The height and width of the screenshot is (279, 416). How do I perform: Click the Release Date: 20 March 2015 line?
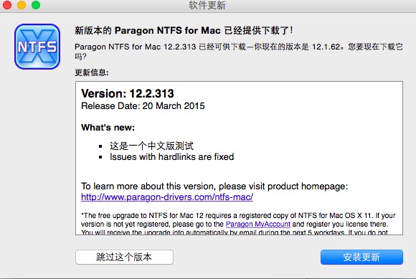coord(143,106)
